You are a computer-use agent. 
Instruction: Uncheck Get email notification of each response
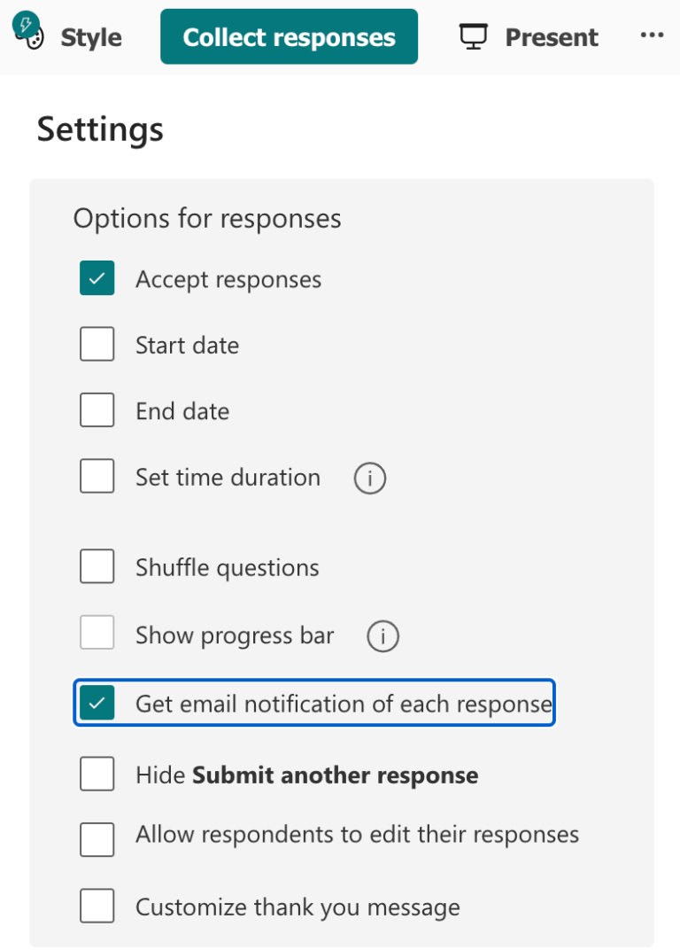click(x=97, y=703)
